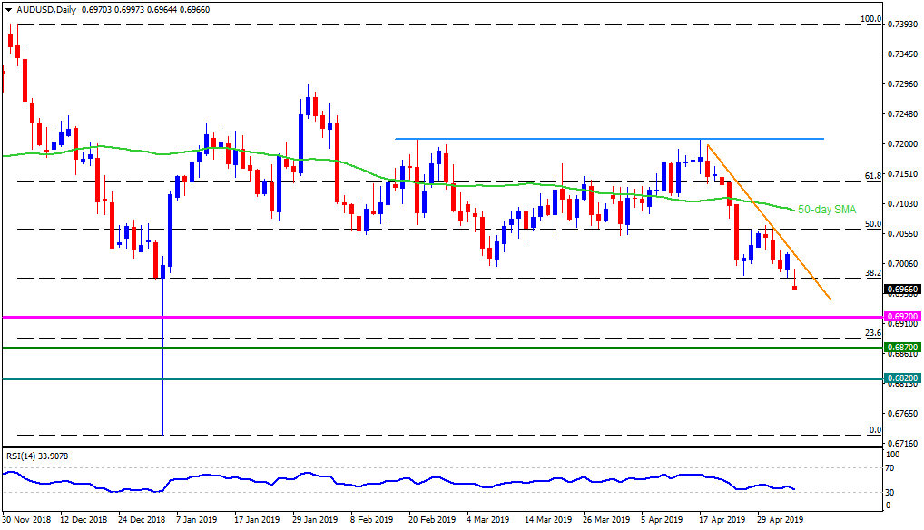Select the 100.0 Fibonacci label at top
Screen dimensions: 924x530
(870, 19)
